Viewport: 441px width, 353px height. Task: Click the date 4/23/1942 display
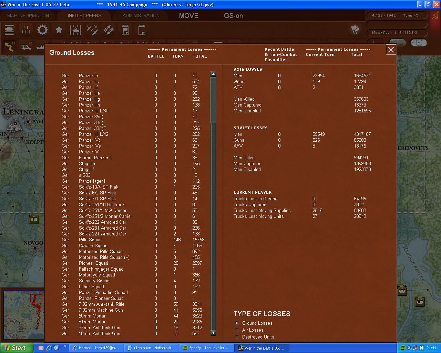[384, 16]
